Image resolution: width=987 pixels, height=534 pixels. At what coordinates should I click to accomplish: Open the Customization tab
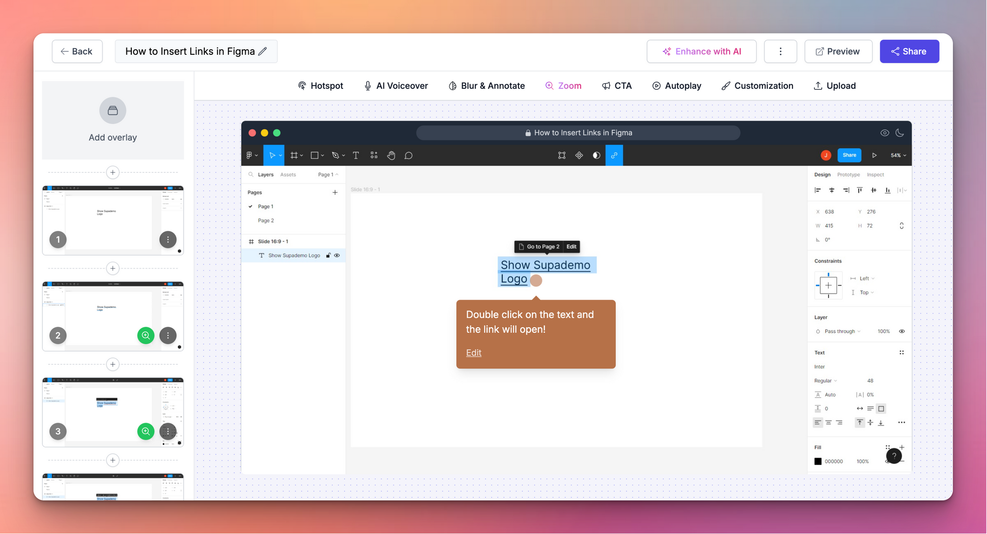(757, 86)
